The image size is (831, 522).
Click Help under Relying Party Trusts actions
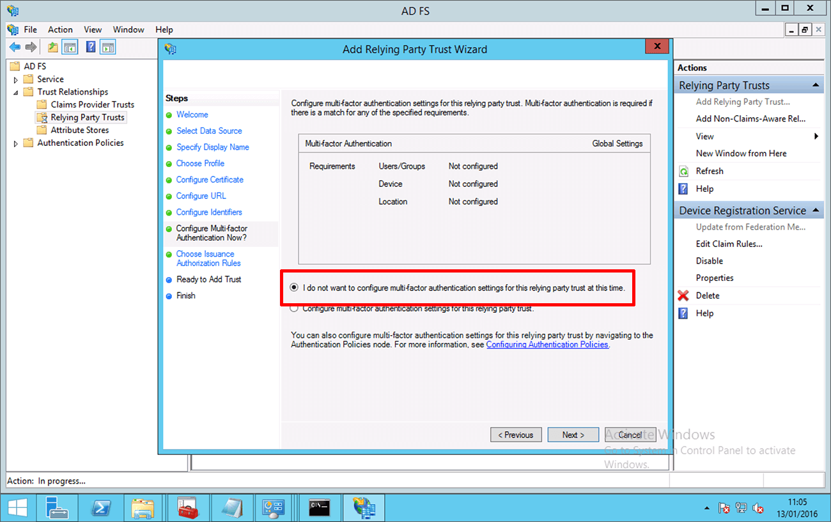[704, 189]
